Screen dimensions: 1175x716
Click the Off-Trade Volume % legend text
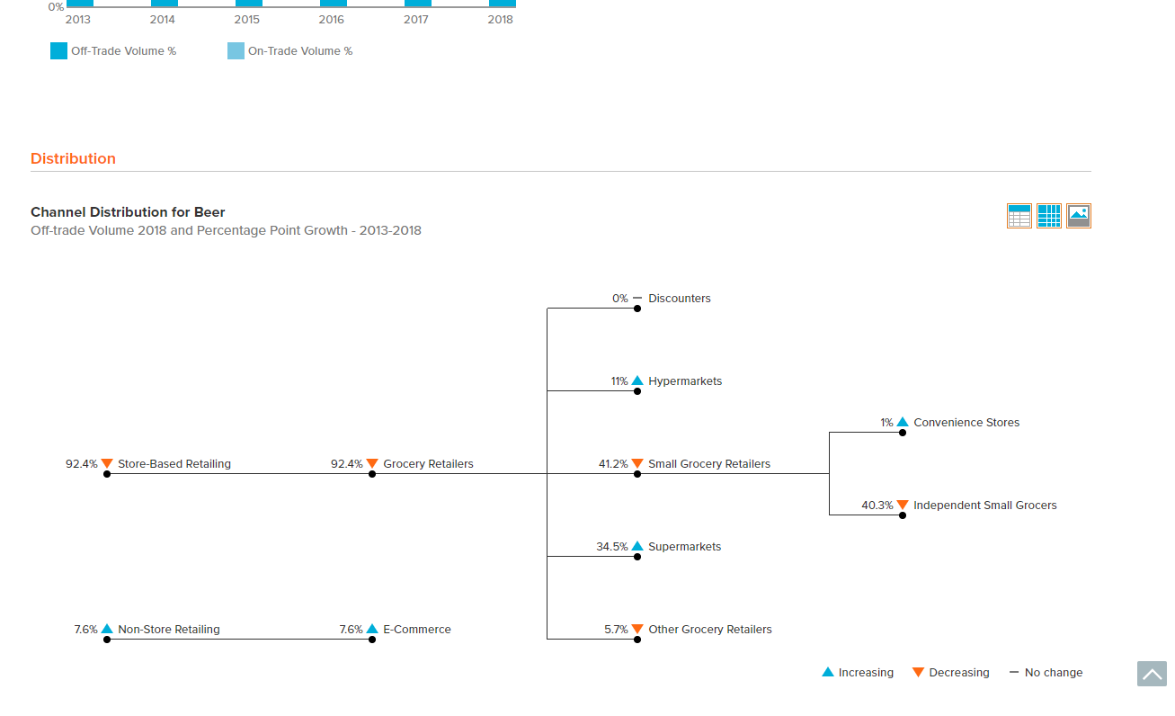[x=124, y=51]
